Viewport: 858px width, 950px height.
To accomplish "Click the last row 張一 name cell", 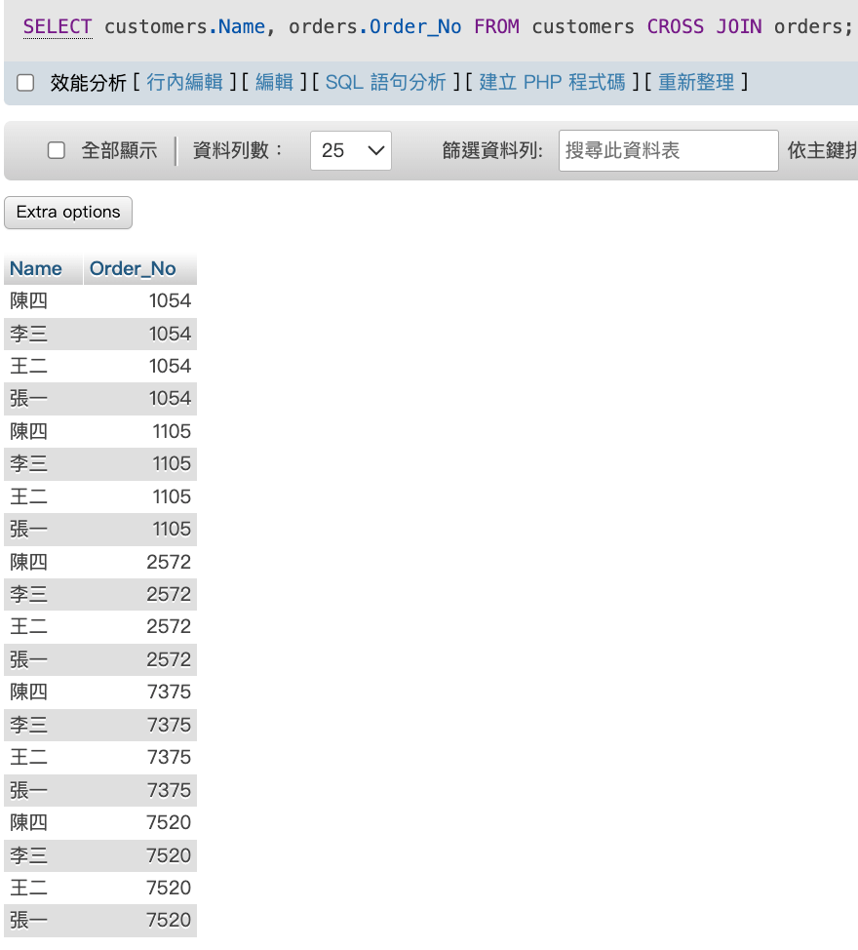I will pyautogui.click(x=29, y=921).
